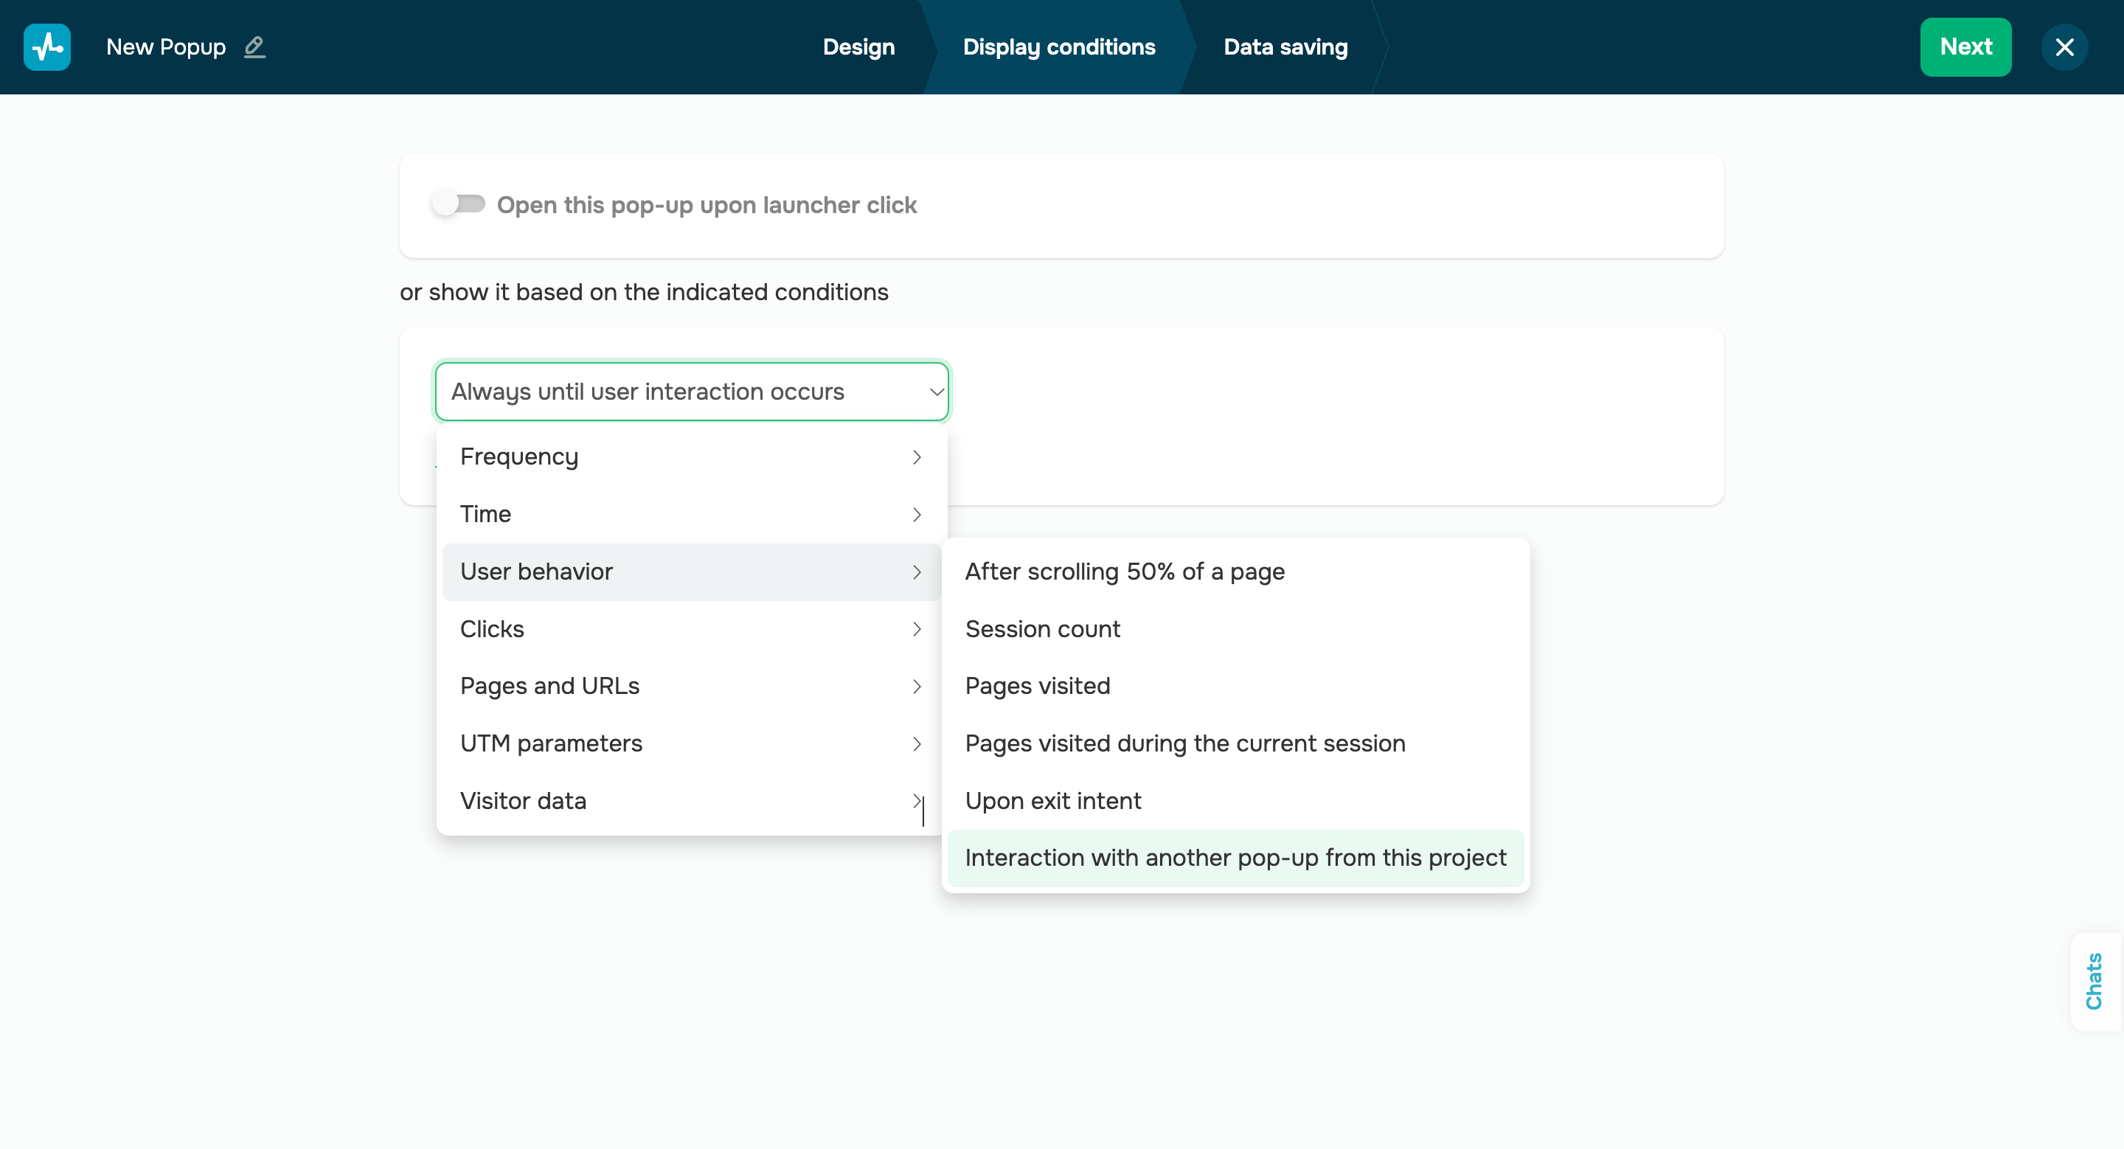2124x1149 pixels.
Task: Close the popup editor with the X icon
Action: (x=2064, y=47)
